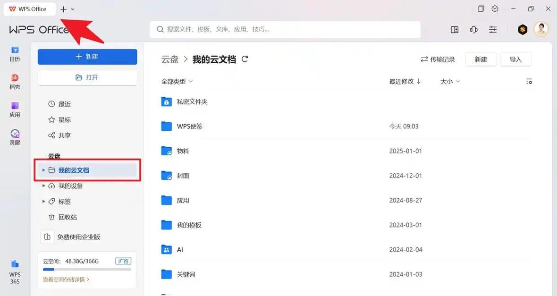Click the 2024-08-27 date cell
This screenshot has width=557, height=296.
(x=405, y=201)
